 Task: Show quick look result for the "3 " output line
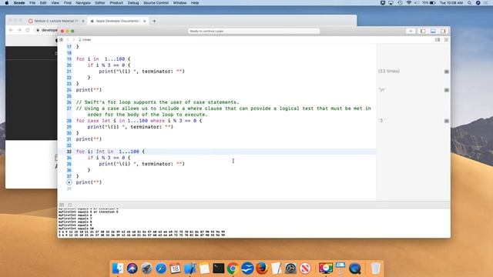point(447,121)
